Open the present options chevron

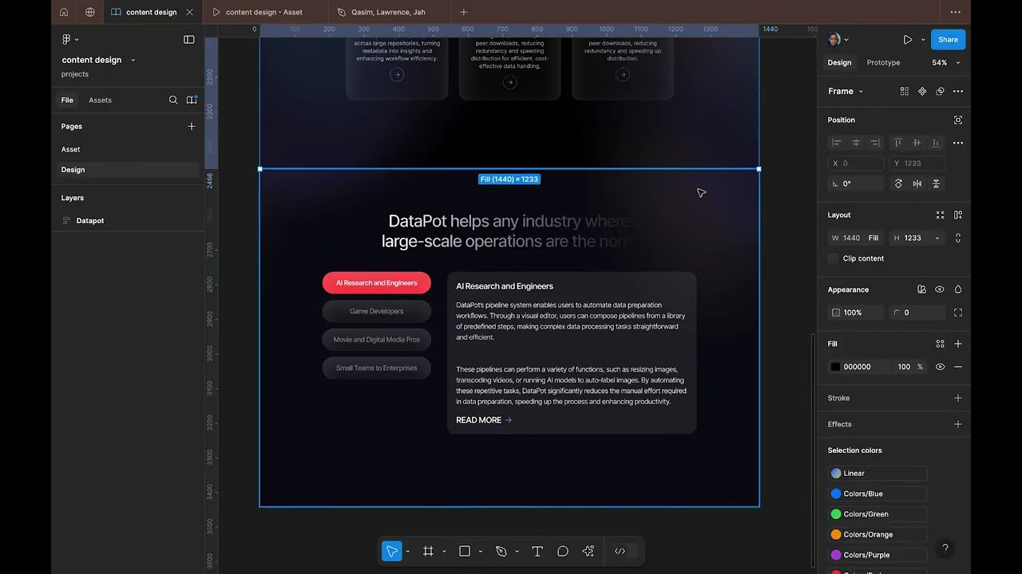[923, 39]
